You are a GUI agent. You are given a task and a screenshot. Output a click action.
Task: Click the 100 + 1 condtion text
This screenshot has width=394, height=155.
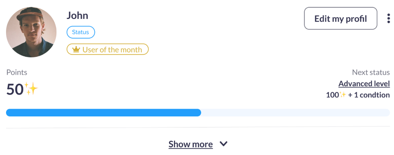(x=358, y=95)
